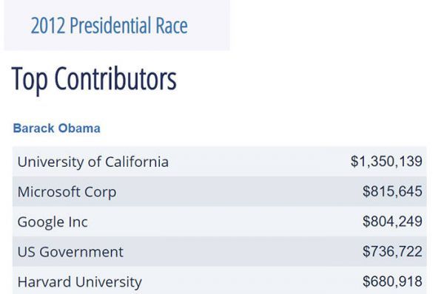Image resolution: width=444 pixels, height=294 pixels.
Task: Open the 2012 Presidential Race link
Action: 109,26
